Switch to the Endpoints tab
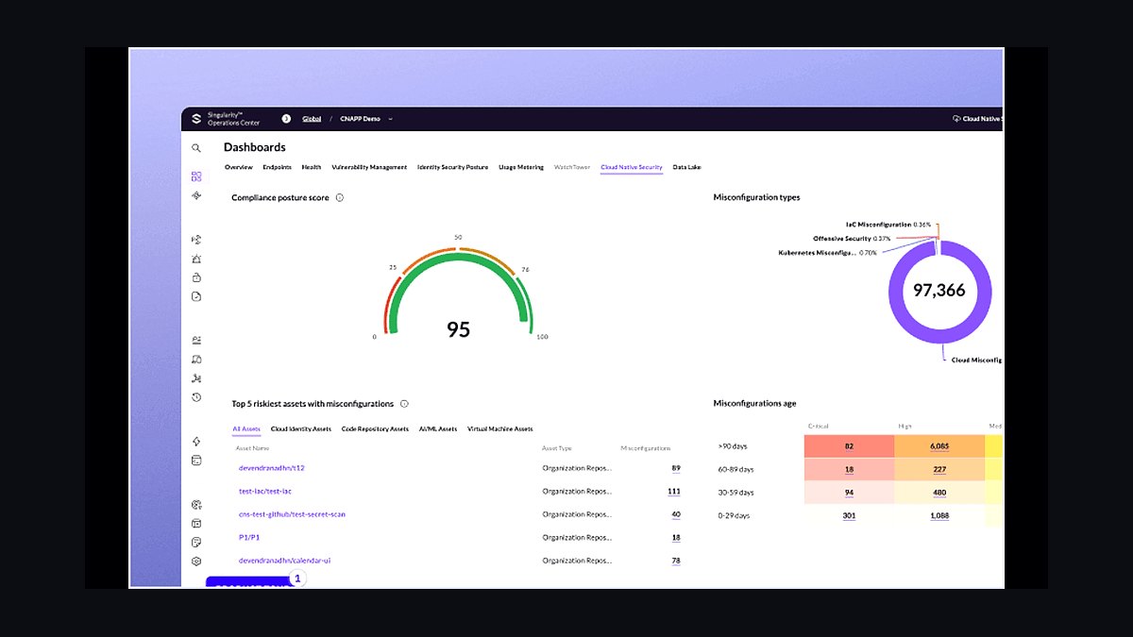 277,167
